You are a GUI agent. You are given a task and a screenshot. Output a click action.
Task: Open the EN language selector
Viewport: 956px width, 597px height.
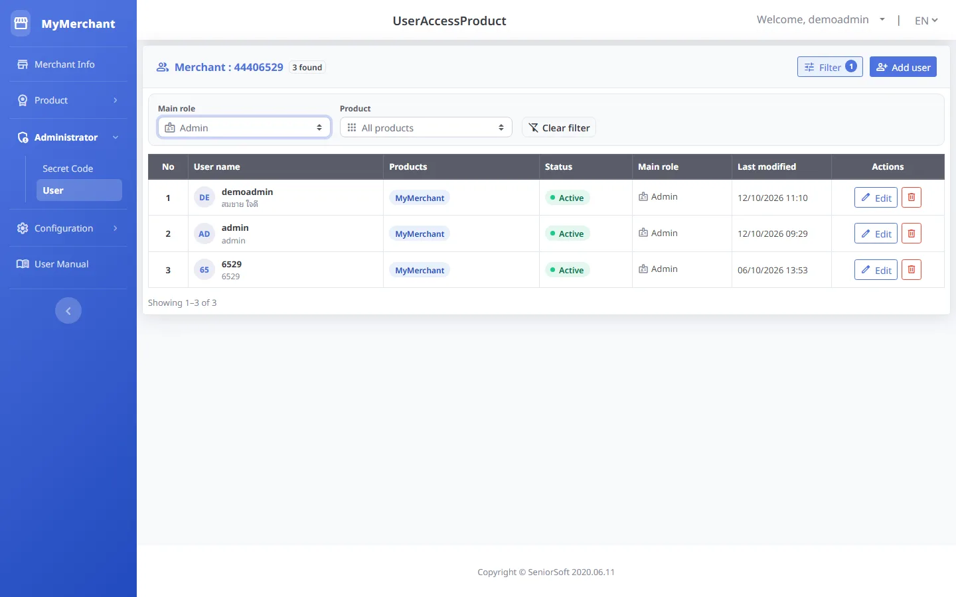coord(926,21)
